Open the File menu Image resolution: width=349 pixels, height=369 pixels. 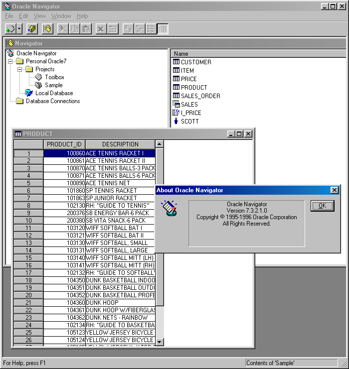[9, 16]
